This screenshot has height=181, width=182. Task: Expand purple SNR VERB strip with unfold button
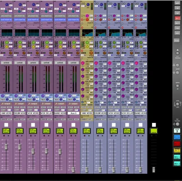coord(6,63)
